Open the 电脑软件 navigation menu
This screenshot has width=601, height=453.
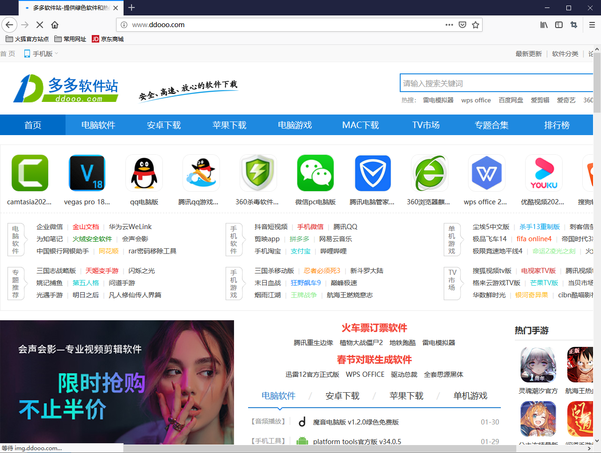98,125
